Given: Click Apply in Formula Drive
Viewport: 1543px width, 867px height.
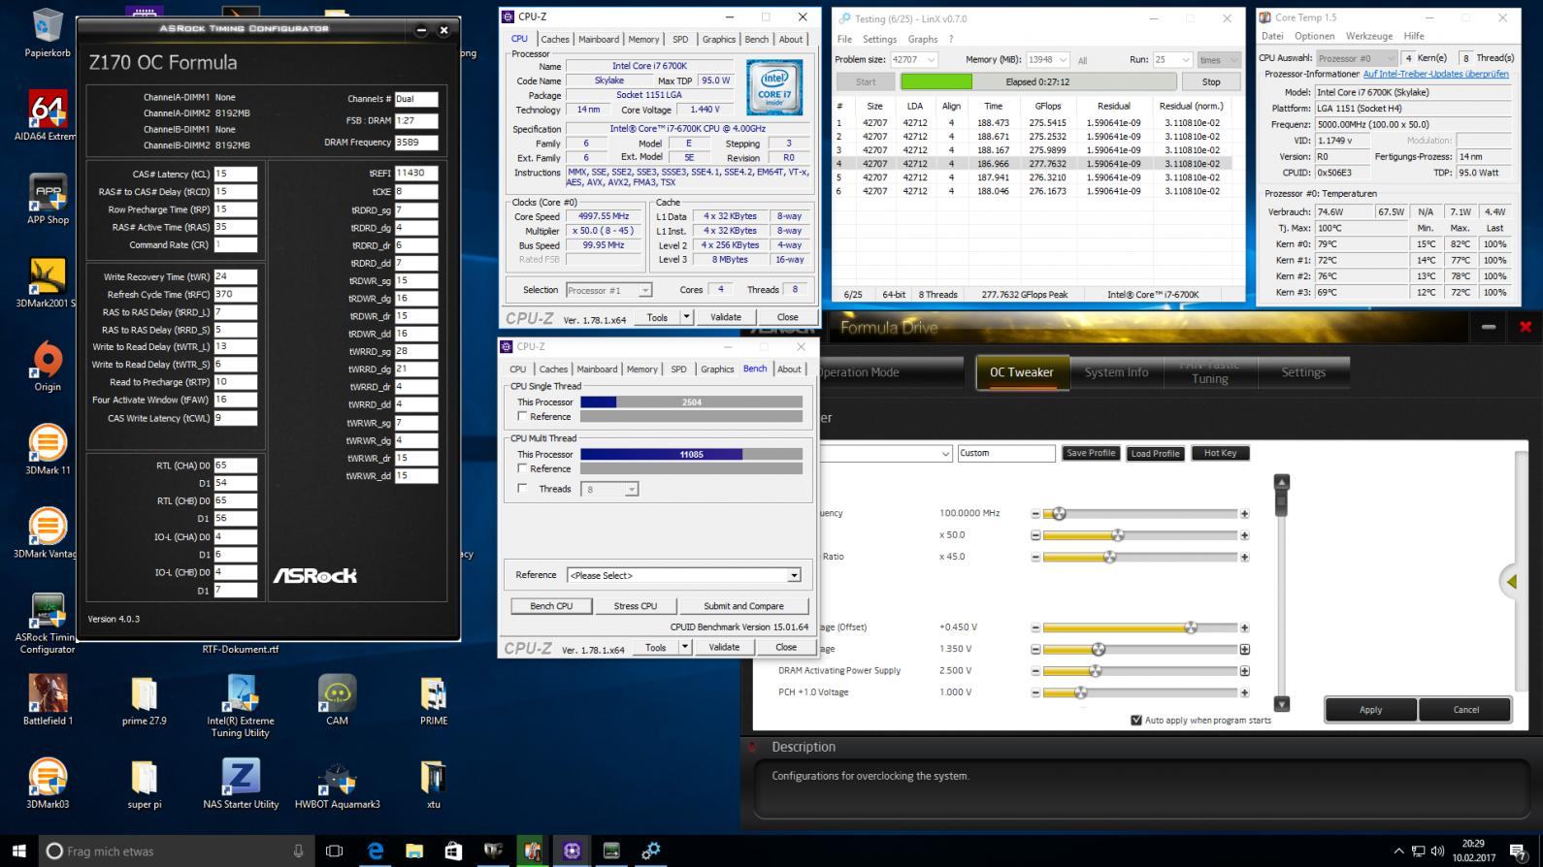Looking at the screenshot, I should pos(1370,710).
